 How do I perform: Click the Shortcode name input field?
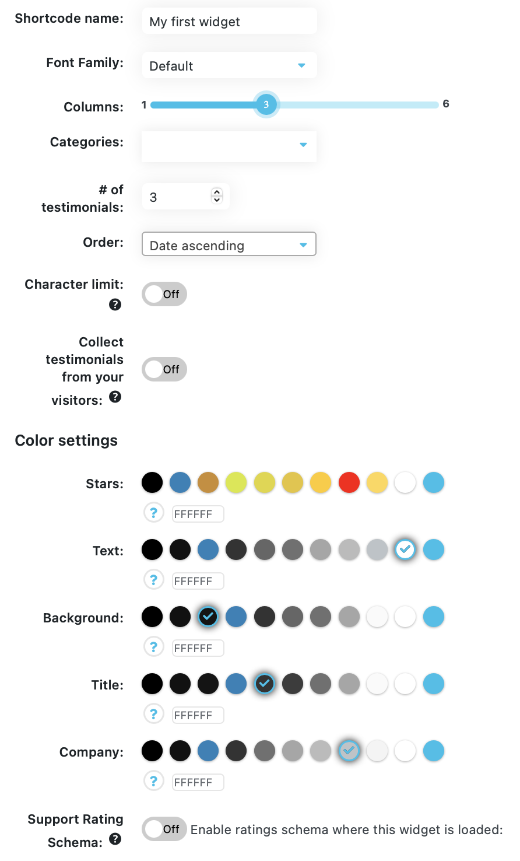point(229,22)
